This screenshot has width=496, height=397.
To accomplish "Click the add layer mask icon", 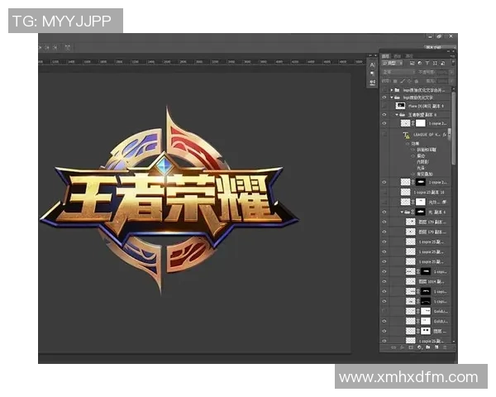I will click(411, 347).
